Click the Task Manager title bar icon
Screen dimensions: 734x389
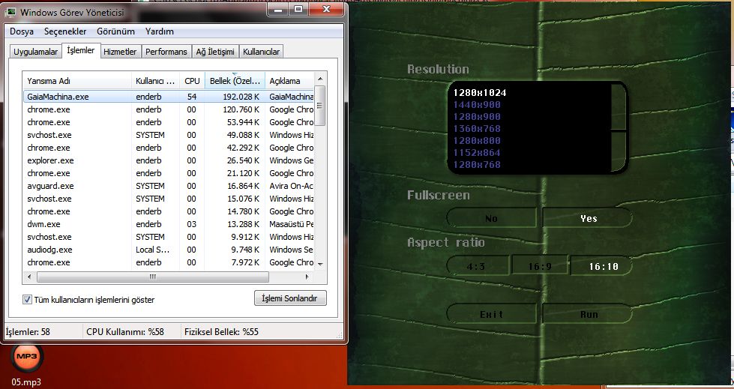10,13
